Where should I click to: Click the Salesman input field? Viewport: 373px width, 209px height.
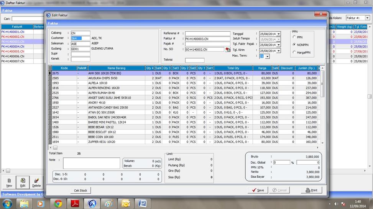tap(81, 44)
